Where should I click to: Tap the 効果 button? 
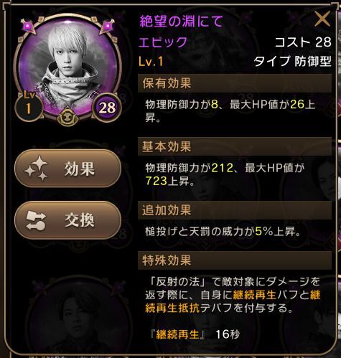68,169
